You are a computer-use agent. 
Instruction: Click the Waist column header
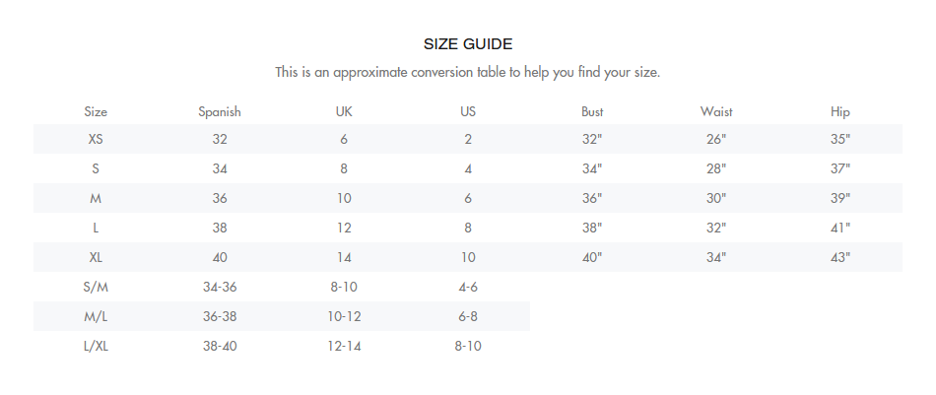tap(716, 111)
